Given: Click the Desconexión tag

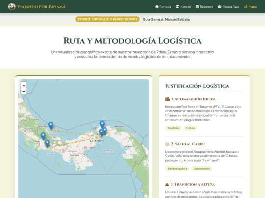Looking at the screenshot, I should pyautogui.click(x=202, y=169).
